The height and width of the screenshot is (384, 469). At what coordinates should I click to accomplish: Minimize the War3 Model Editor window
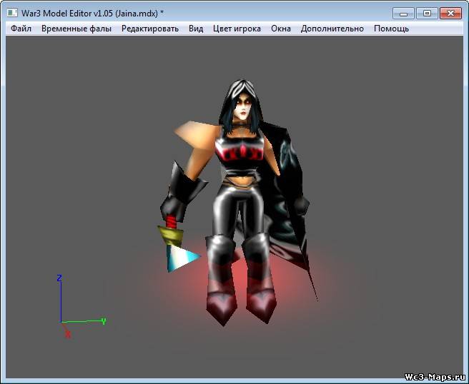point(403,13)
